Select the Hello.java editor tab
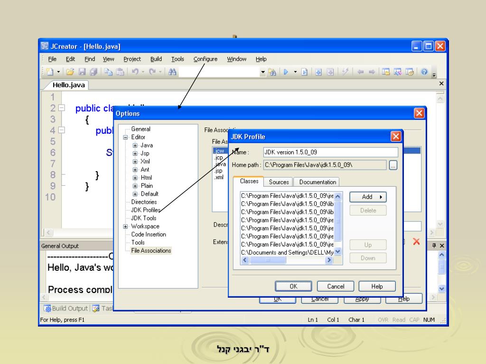 [68, 85]
